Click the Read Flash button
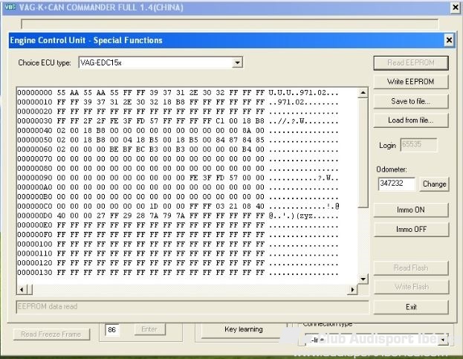 coord(411,268)
